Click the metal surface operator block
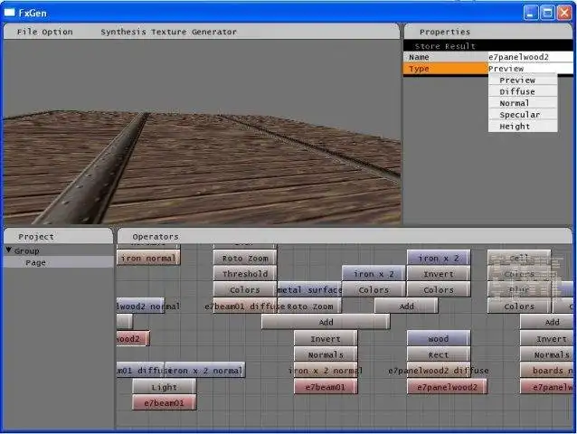 tap(309, 290)
